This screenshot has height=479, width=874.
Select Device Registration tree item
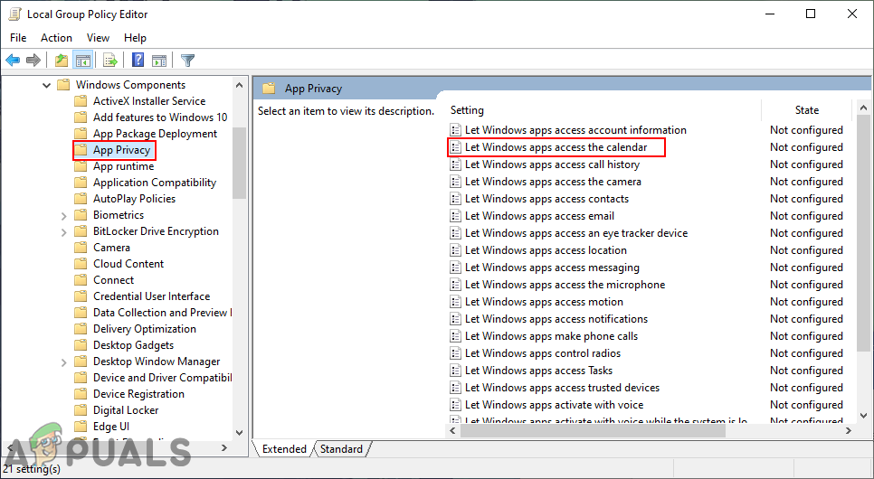[x=138, y=394]
